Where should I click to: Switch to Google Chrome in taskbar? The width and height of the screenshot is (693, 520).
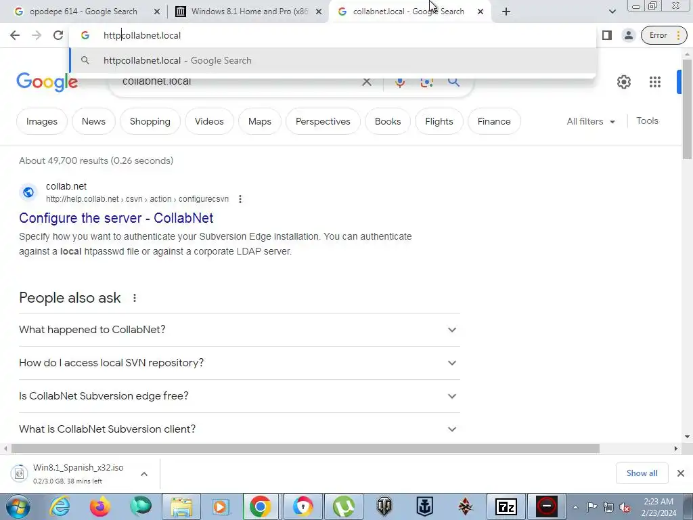pyautogui.click(x=261, y=506)
